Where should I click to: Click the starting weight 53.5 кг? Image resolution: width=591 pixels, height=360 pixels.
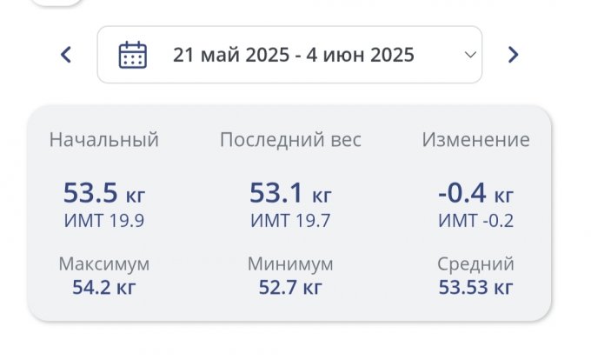coord(103,192)
